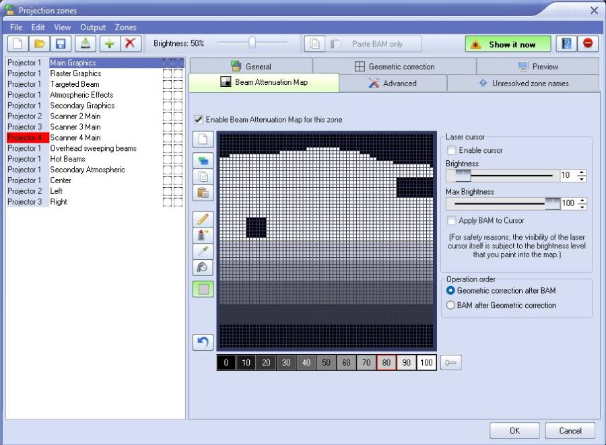Choose Geometric correction after BAM
The width and height of the screenshot is (606, 445).
tap(452, 291)
